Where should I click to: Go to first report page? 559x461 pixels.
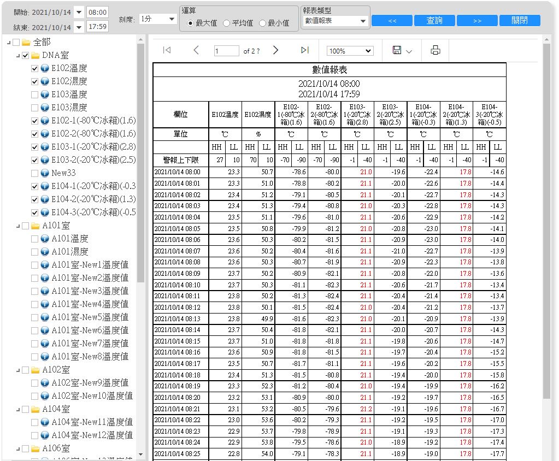167,50
